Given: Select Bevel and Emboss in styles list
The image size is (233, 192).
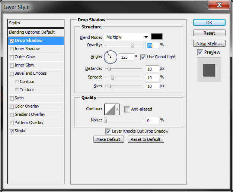Looking at the screenshot, I should pos(31,73).
